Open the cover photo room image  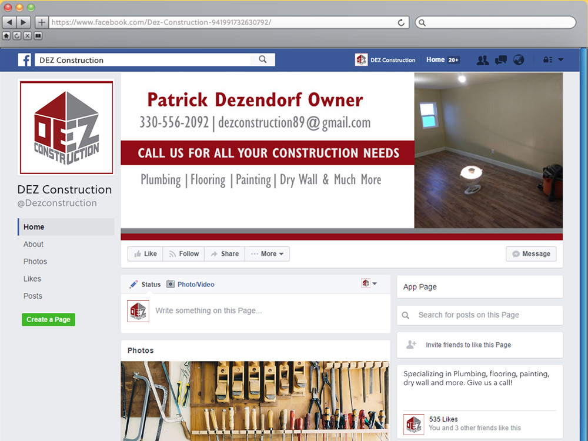pos(488,150)
